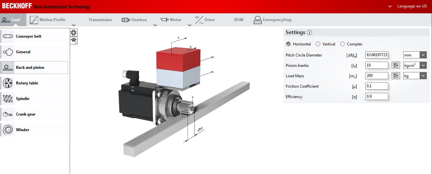This screenshot has height=174, width=432.
Task: Expand the chevron below Motion Profile
Action: coord(74,25)
